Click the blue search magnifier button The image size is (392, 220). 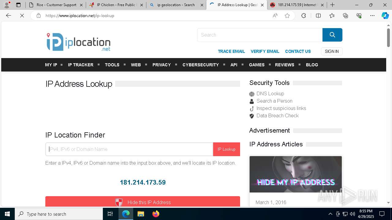332,35
